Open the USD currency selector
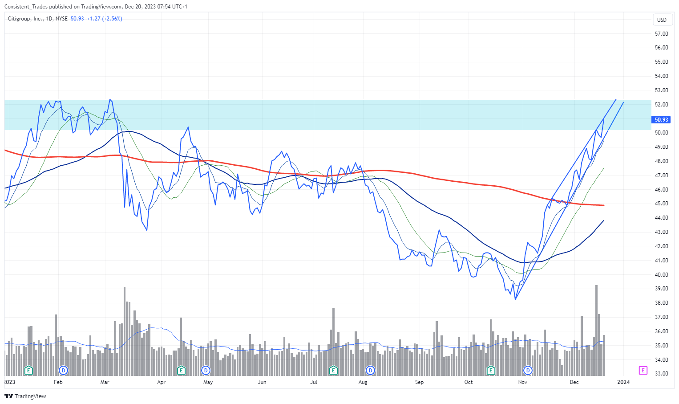679x404 pixels. [662, 20]
